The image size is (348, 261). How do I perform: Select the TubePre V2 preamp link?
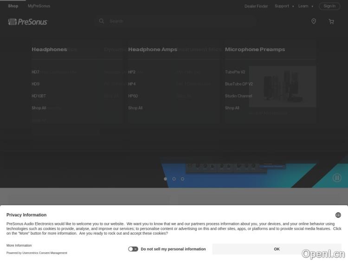[235, 72]
